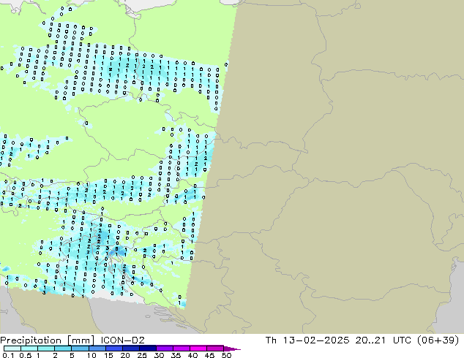The image size is (464, 358).
Task: Click the '30' legend scale label
Action: 159,355
